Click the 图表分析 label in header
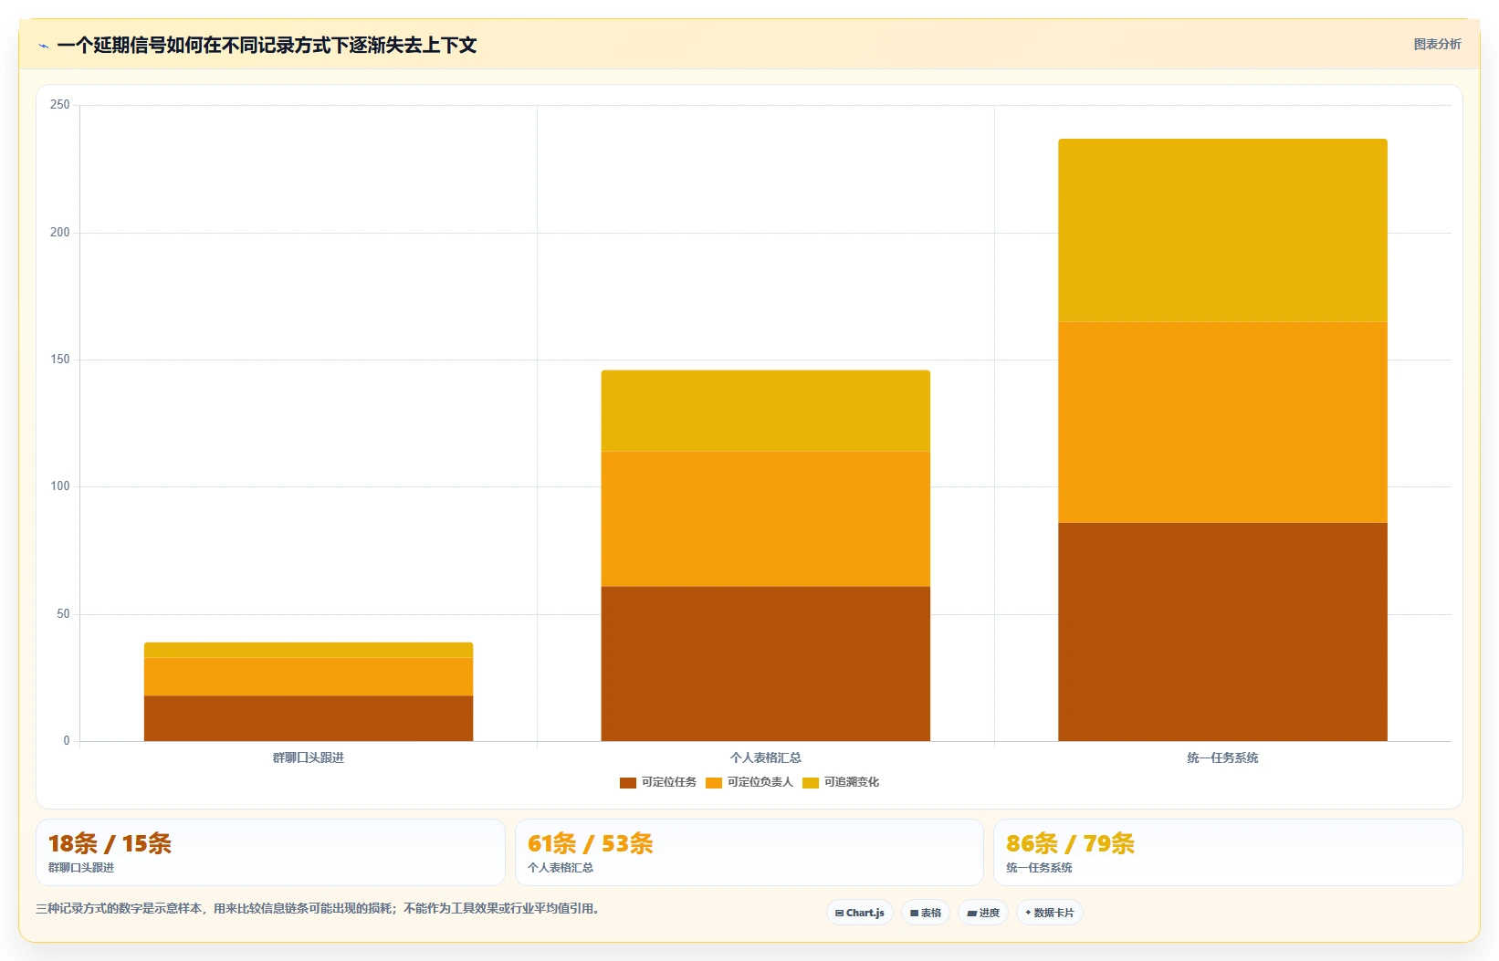This screenshot has height=961, width=1499. point(1437,44)
